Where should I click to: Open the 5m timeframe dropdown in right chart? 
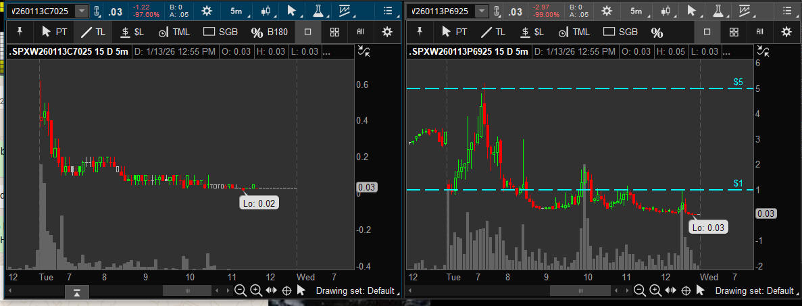click(636, 11)
